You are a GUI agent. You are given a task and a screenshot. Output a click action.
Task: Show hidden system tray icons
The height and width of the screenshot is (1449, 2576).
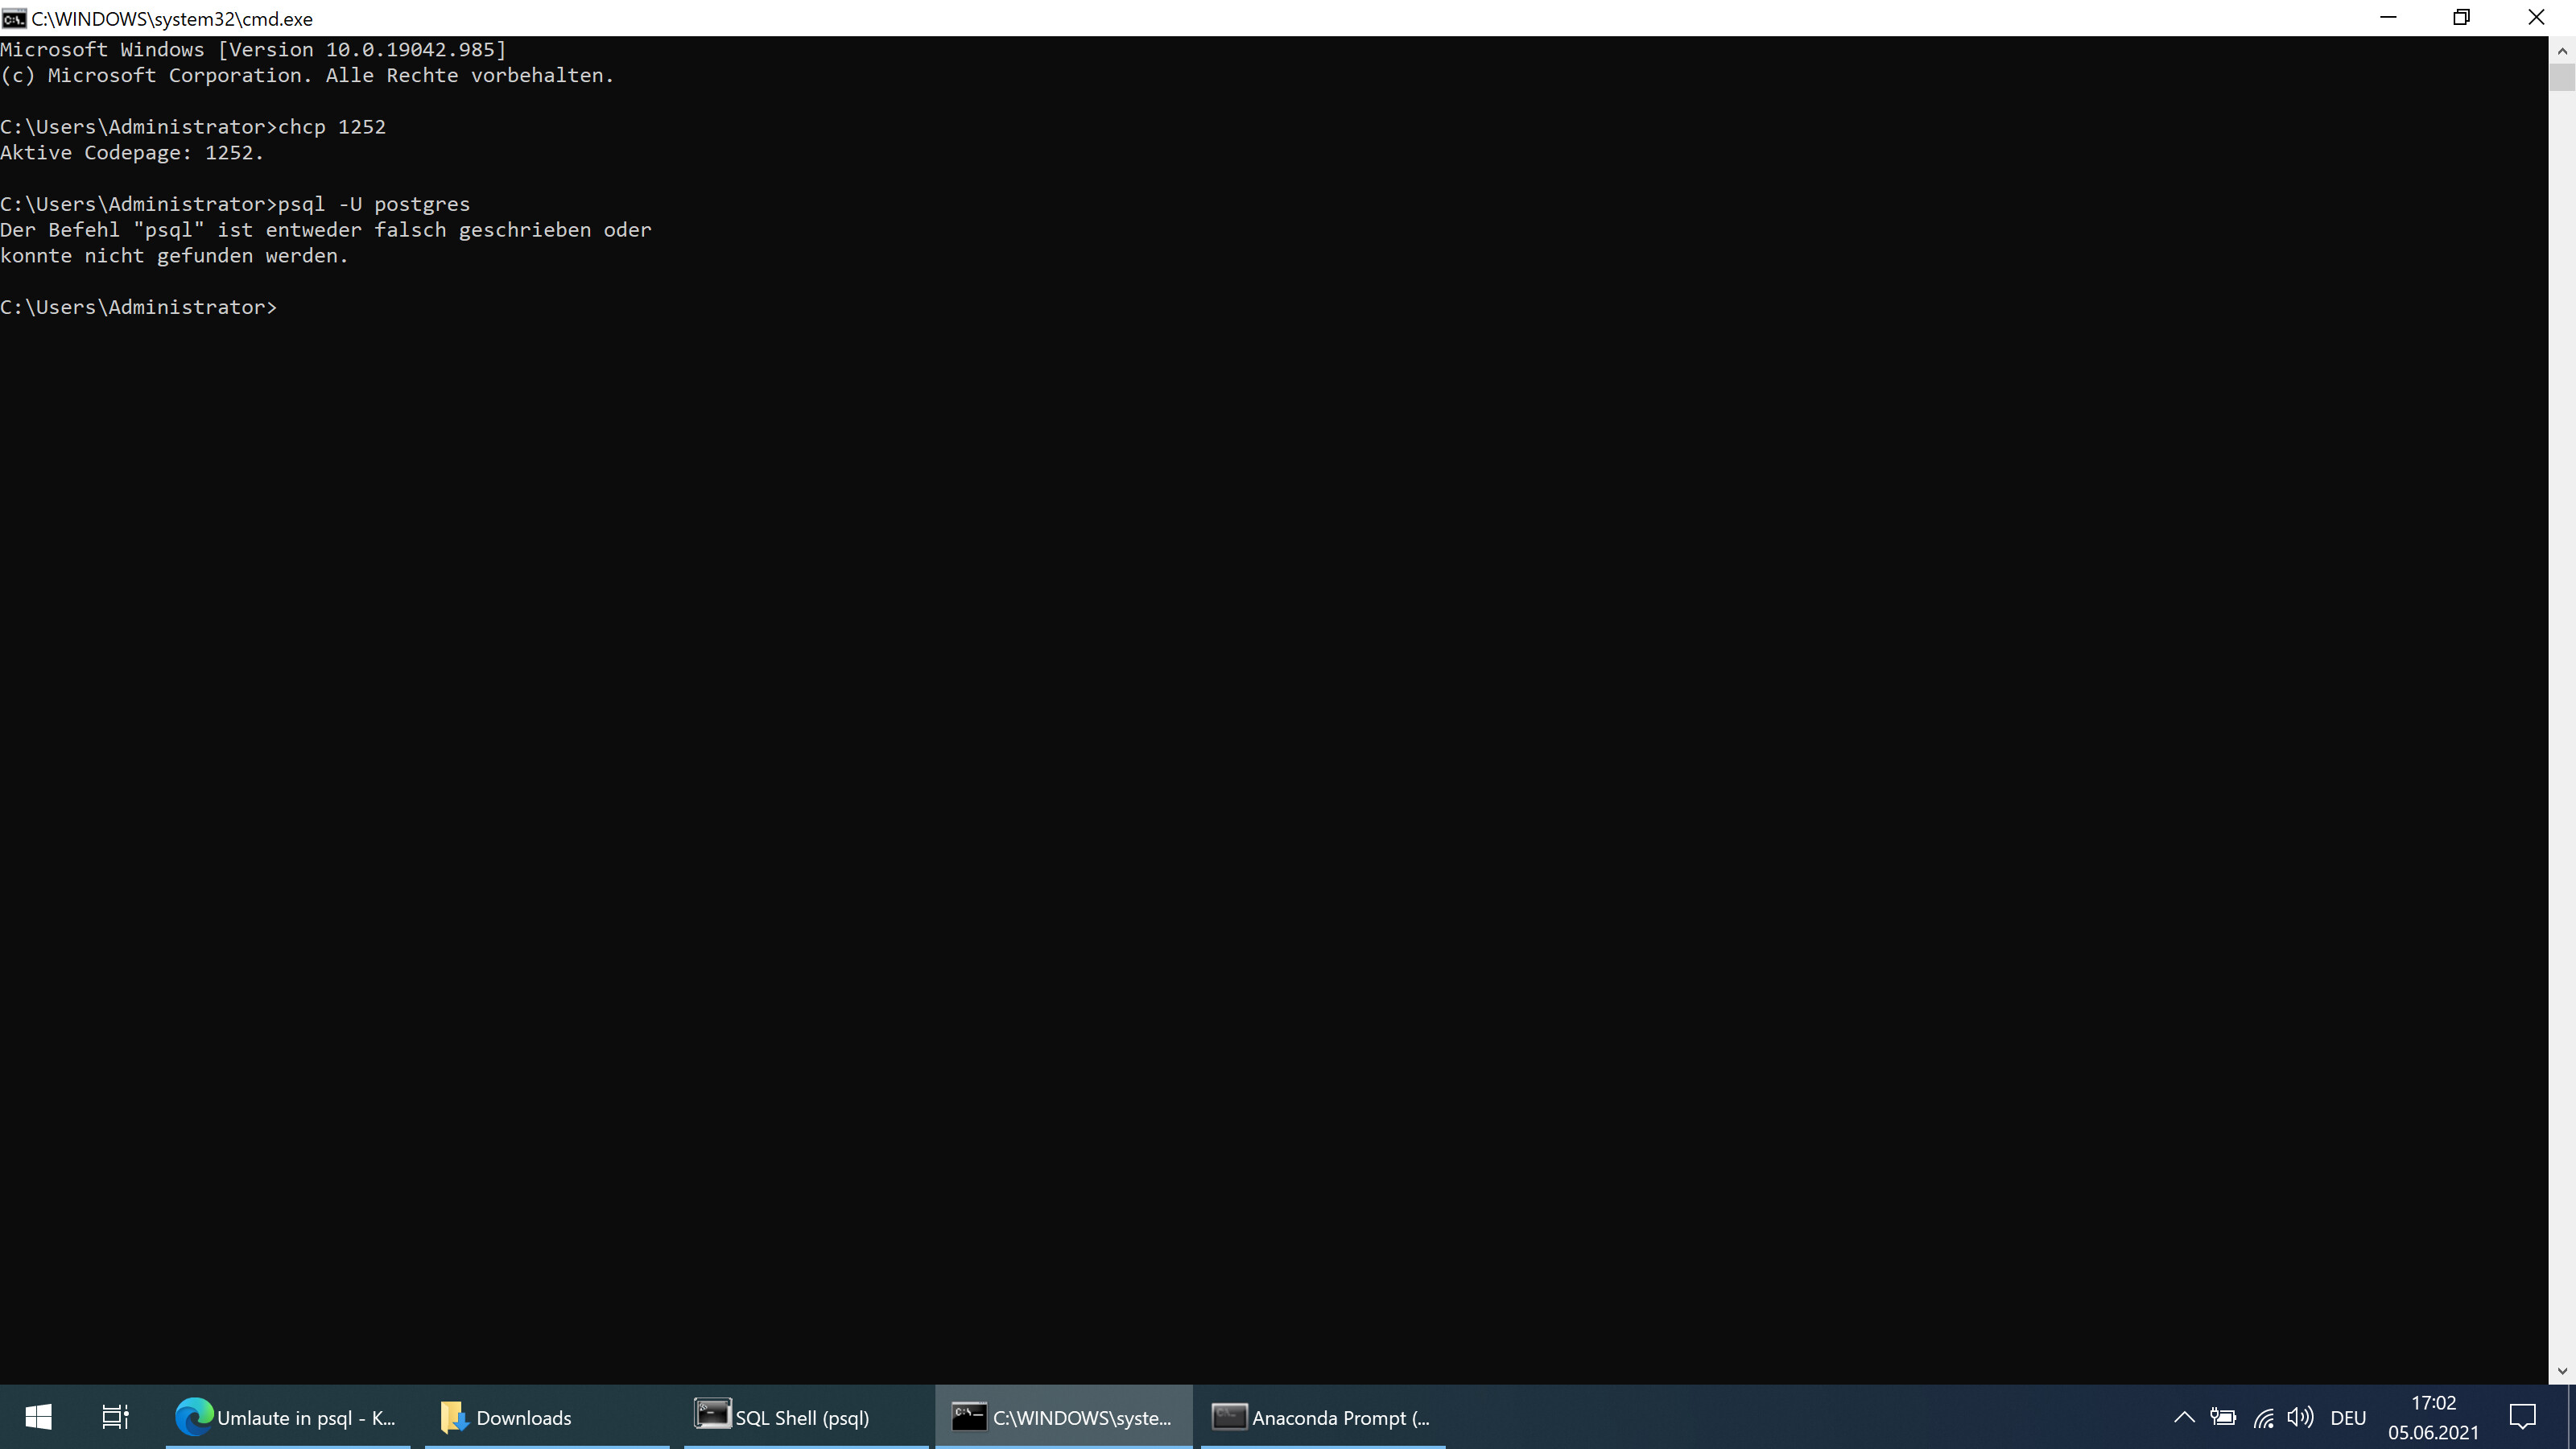point(2184,1417)
